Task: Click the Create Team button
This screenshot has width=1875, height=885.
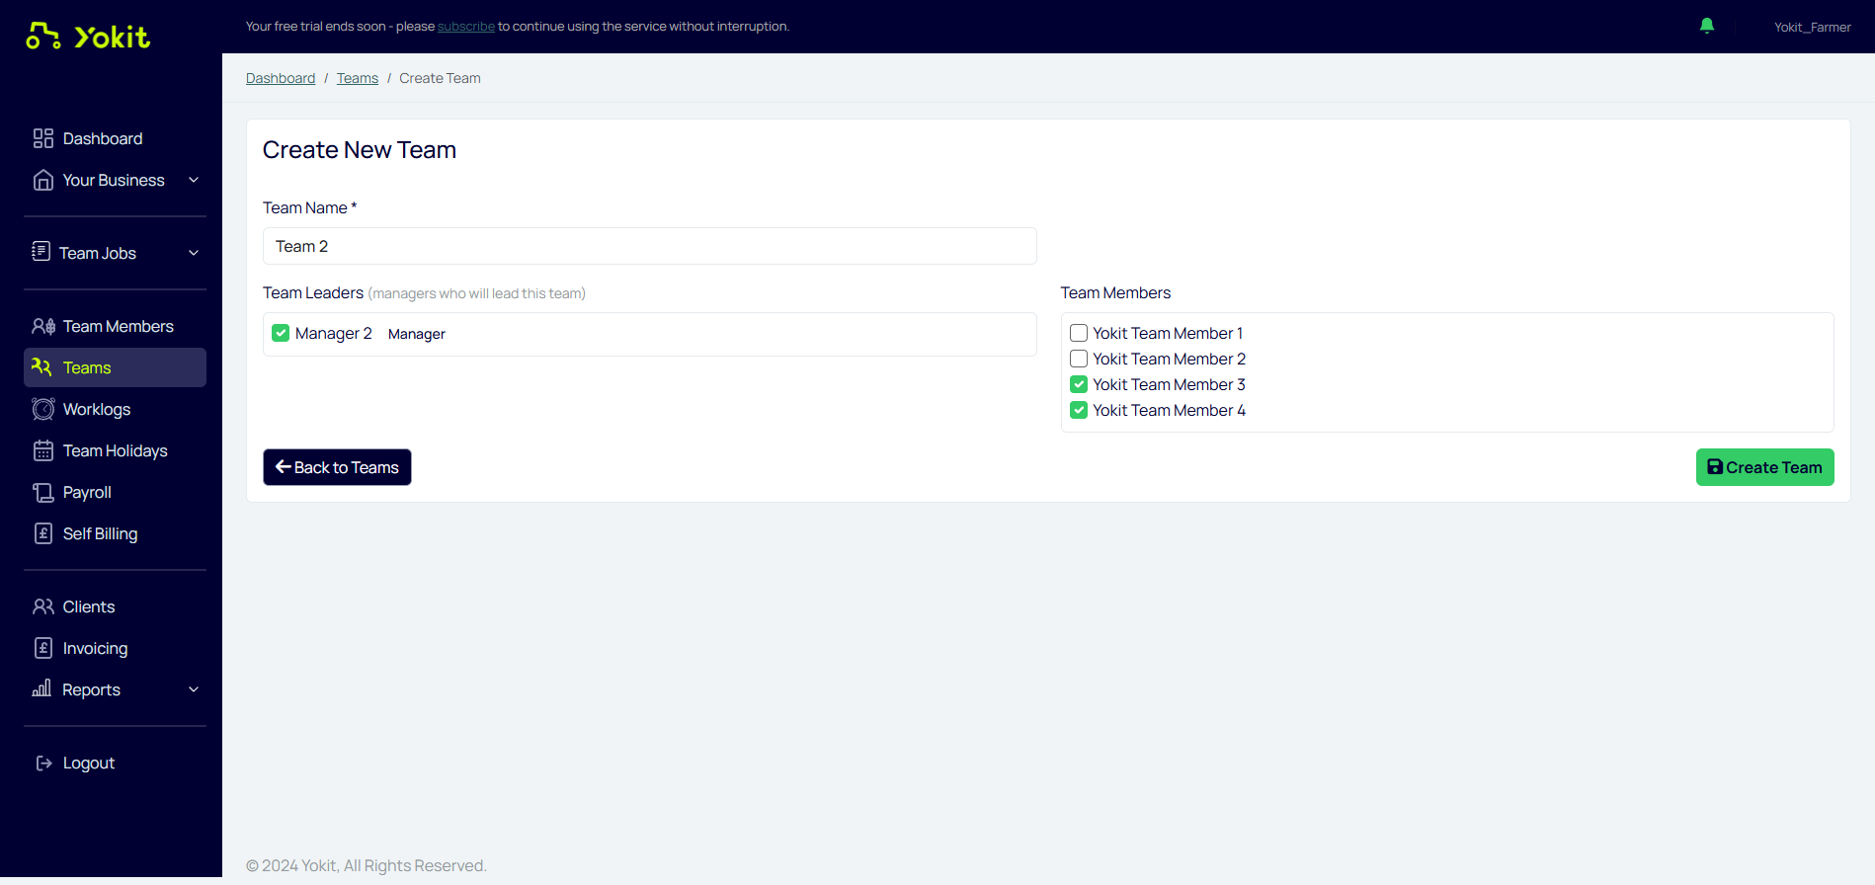Action: pyautogui.click(x=1764, y=467)
